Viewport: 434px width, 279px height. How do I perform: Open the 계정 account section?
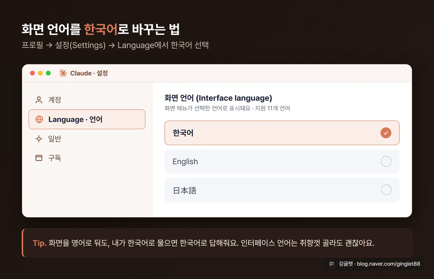pyautogui.click(x=87, y=100)
